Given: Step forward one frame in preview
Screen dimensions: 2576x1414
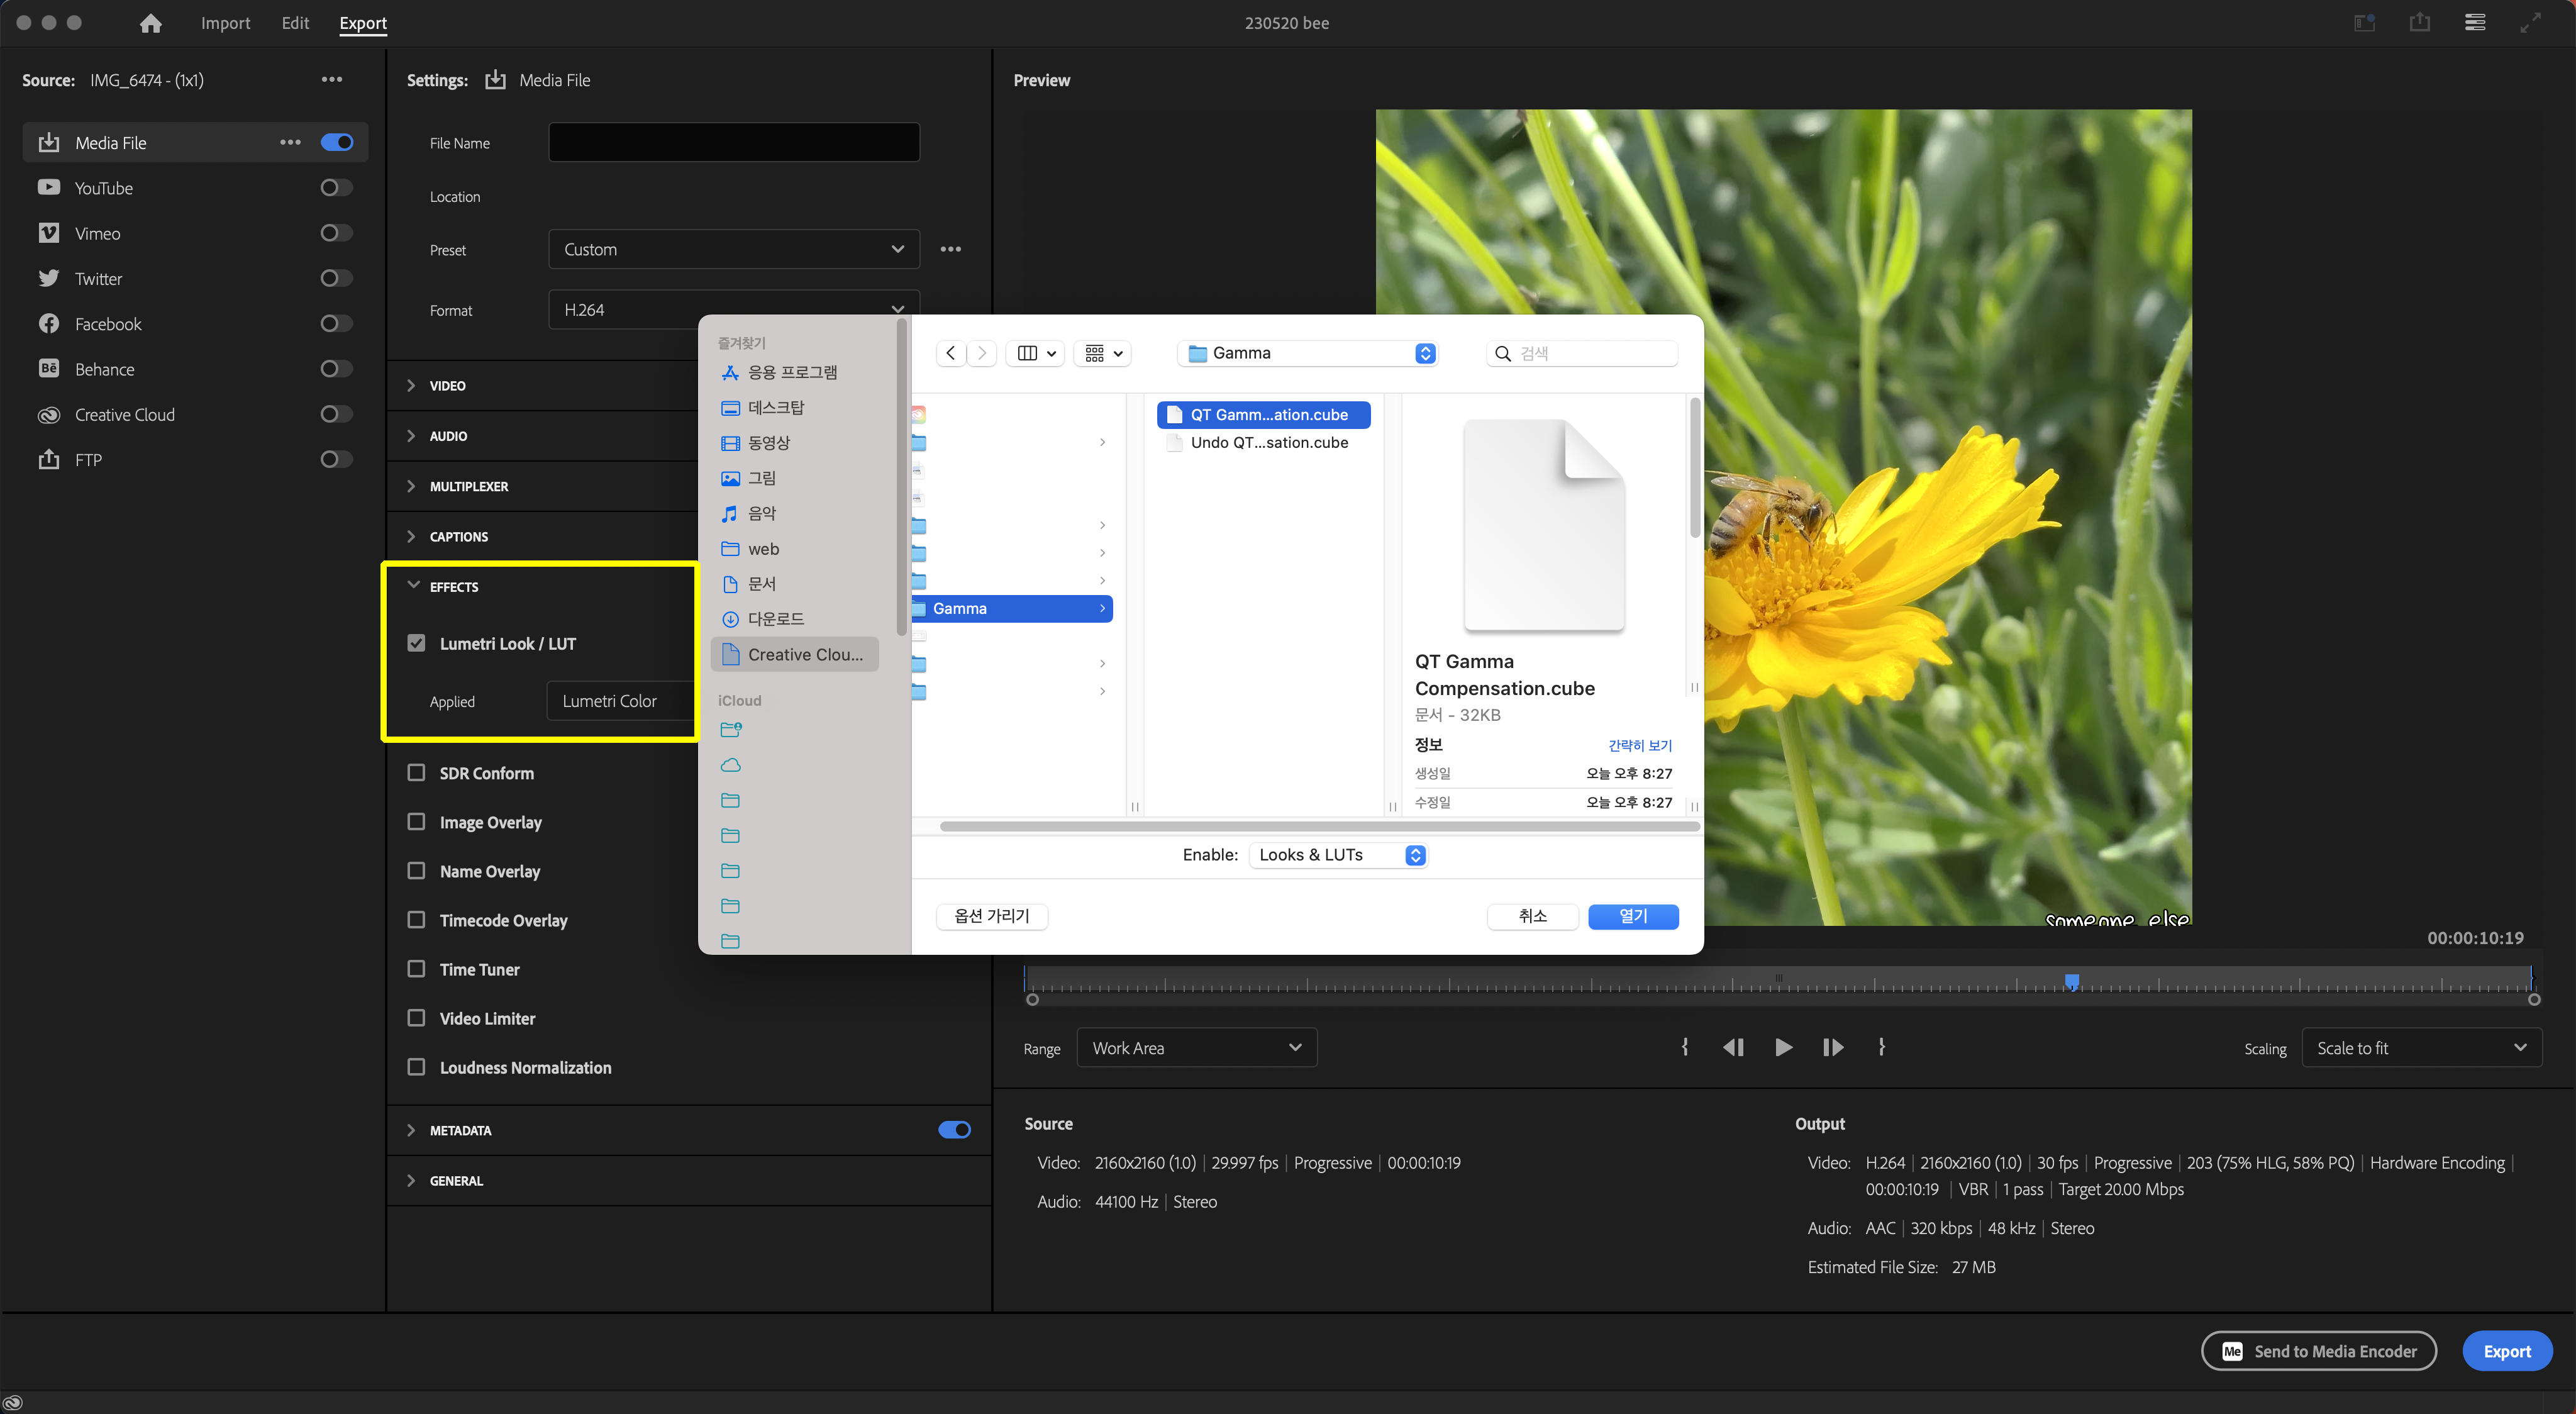Looking at the screenshot, I should pyautogui.click(x=1832, y=1047).
